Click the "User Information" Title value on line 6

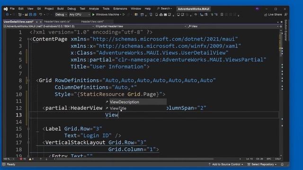118,67
